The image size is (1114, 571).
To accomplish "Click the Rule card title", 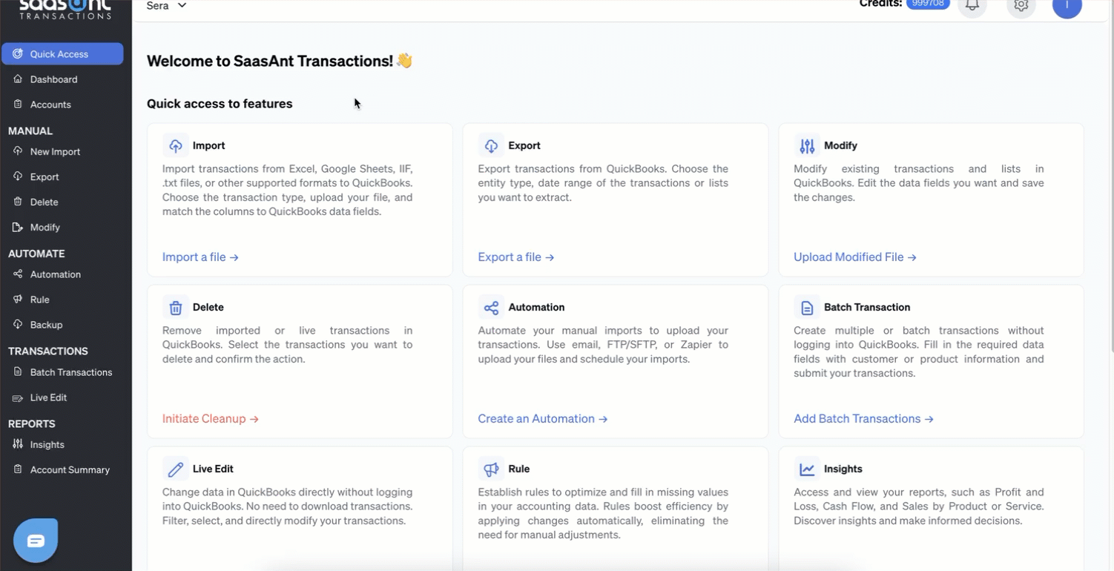I will (519, 469).
